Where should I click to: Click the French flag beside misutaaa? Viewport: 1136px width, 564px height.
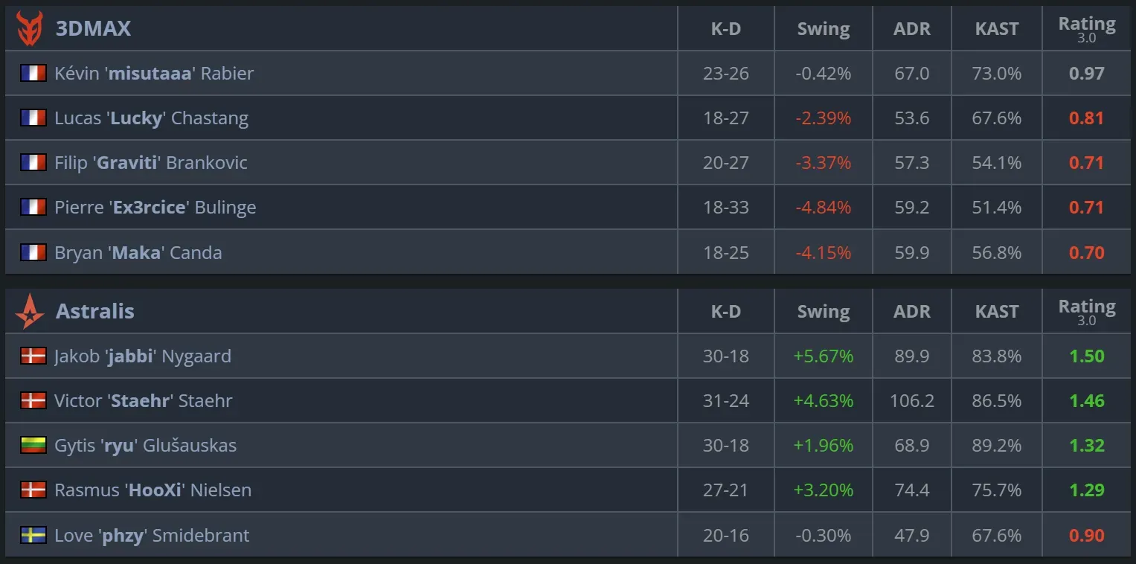pyautogui.click(x=33, y=73)
